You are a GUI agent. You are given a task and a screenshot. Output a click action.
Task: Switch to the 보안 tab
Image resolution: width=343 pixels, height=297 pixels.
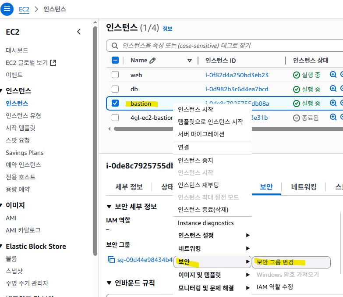click(x=266, y=187)
